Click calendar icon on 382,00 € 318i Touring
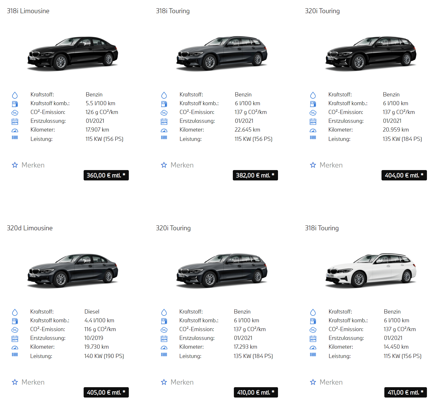Screen dimensions: 437x412 click(x=164, y=121)
